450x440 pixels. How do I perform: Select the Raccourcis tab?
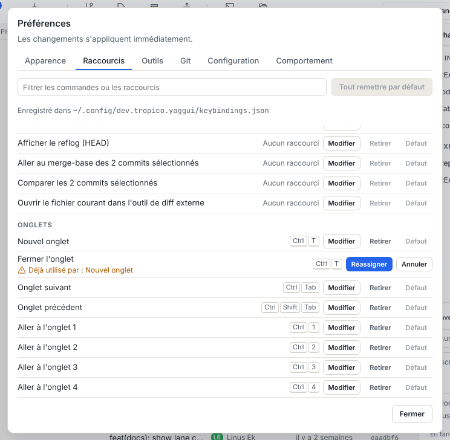103,61
